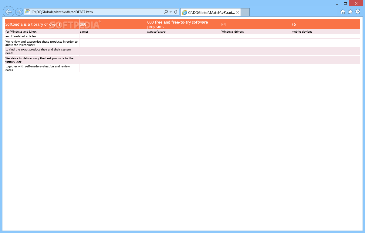Close the browser window

(356, 3)
